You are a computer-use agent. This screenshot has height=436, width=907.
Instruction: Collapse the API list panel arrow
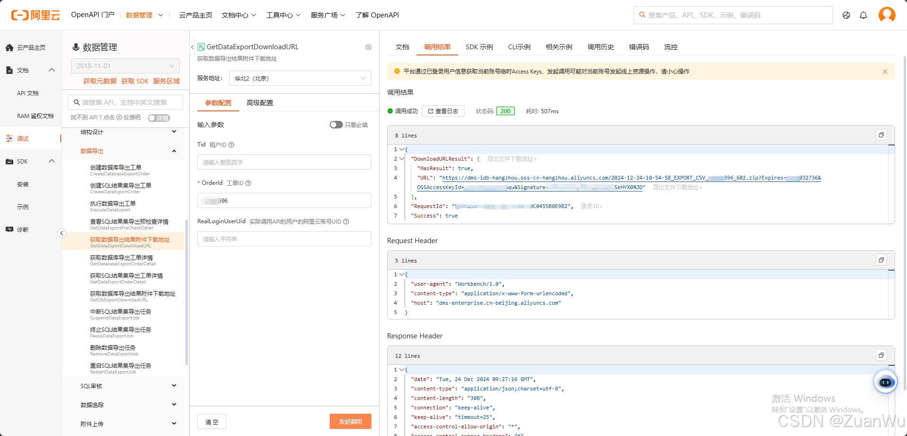62,233
